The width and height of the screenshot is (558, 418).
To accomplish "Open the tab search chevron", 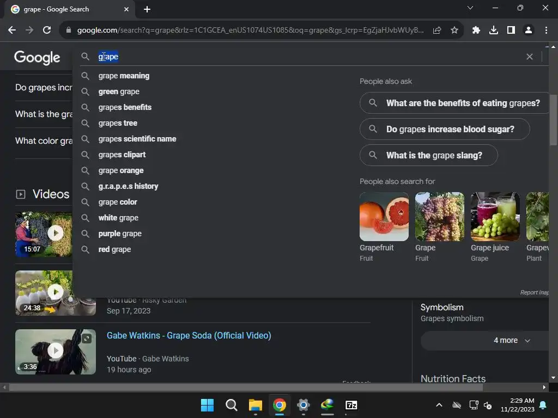I will (x=470, y=8).
